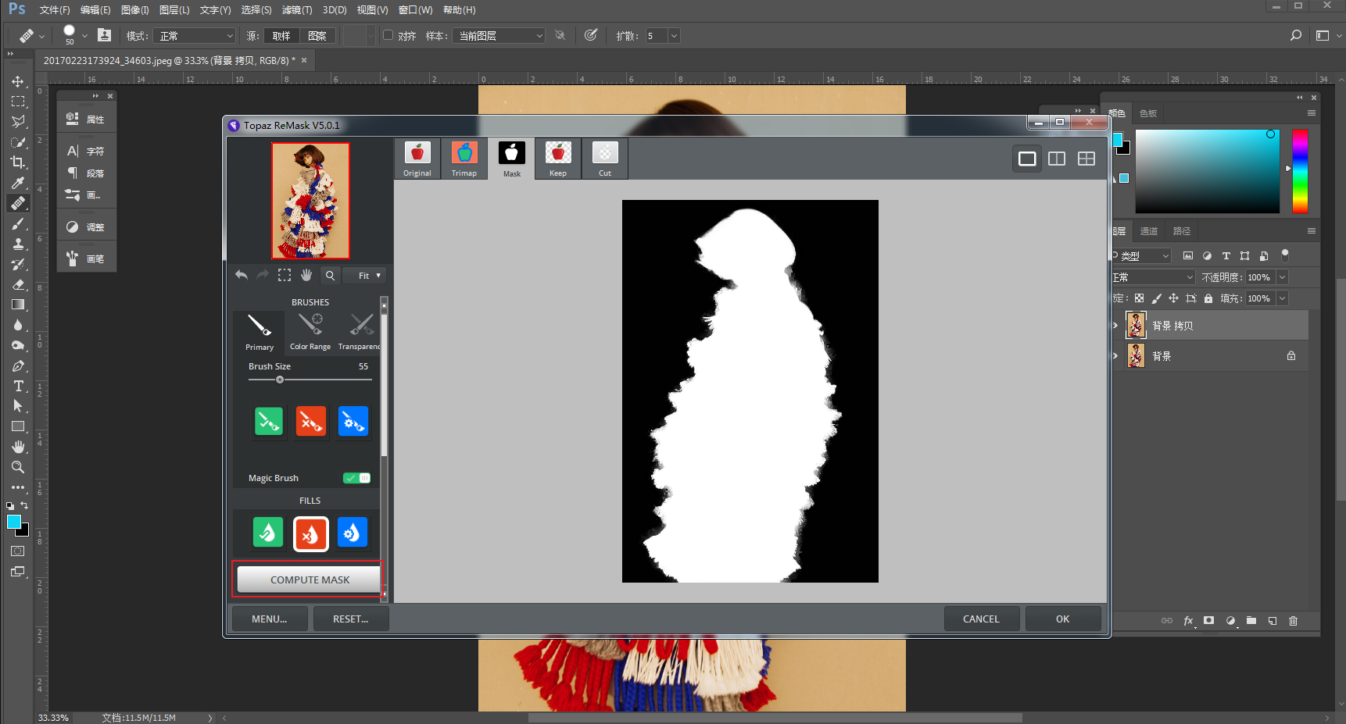Open the 滤镜(T) menu

297,10
